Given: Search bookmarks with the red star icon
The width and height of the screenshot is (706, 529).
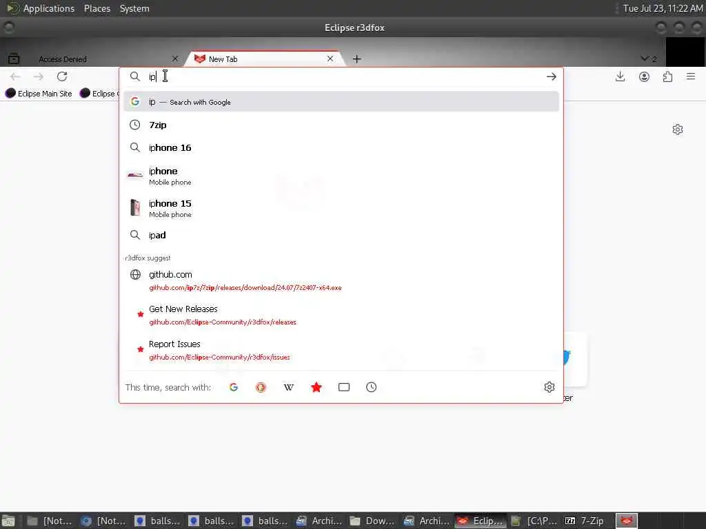Looking at the screenshot, I should pos(316,387).
